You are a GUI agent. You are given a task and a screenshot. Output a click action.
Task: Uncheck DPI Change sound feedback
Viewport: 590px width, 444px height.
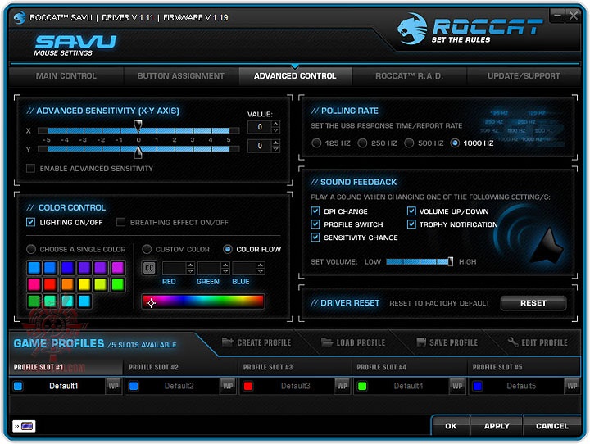pos(315,211)
